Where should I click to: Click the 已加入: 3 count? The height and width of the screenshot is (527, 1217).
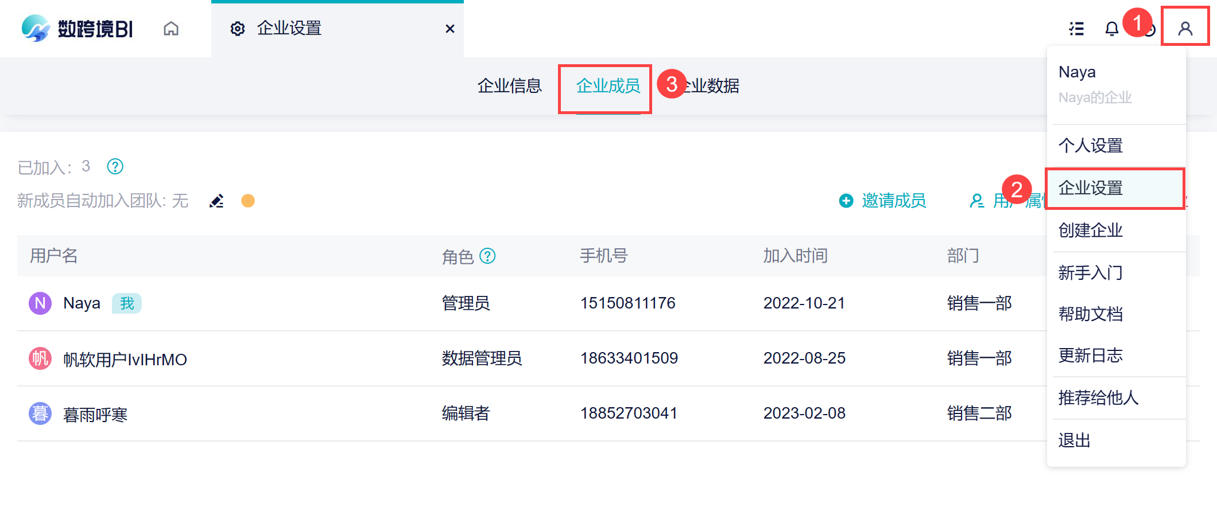point(54,167)
